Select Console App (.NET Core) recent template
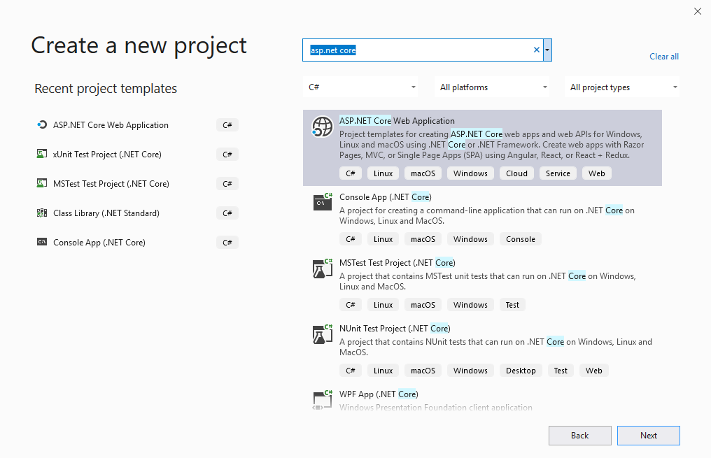711x458 pixels. point(99,243)
